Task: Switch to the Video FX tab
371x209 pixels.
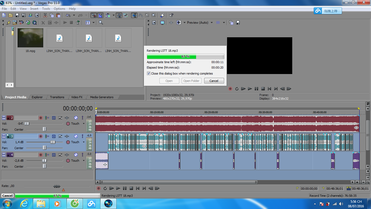Action: coord(77,97)
